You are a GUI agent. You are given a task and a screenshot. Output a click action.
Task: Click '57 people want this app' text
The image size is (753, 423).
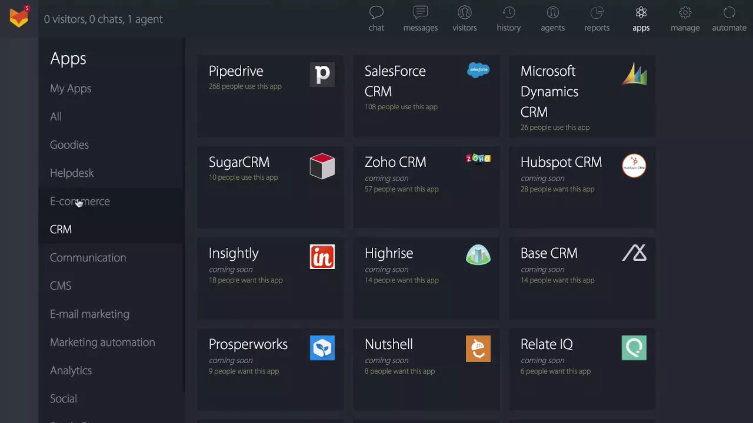[x=402, y=189]
